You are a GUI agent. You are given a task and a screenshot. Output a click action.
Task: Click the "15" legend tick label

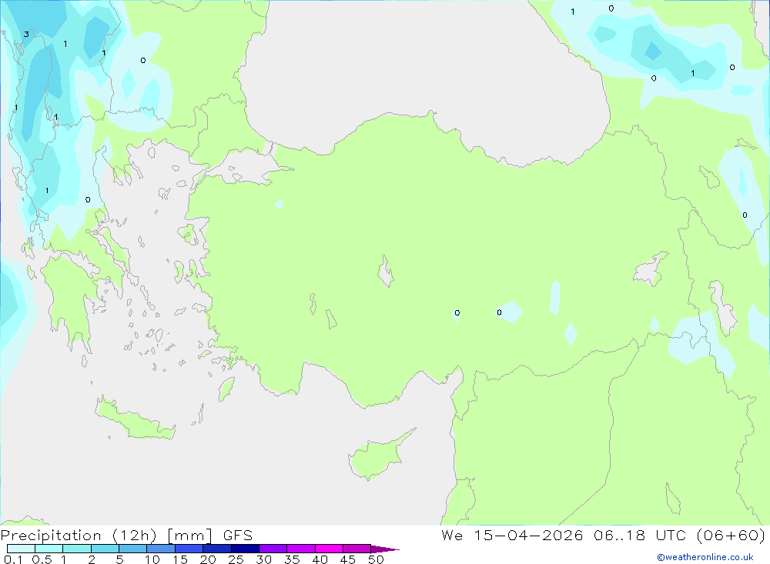pyautogui.click(x=179, y=559)
